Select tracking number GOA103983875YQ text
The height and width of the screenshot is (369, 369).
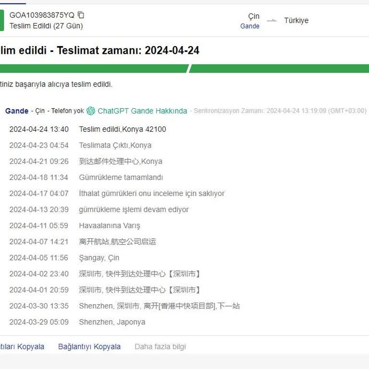pos(42,15)
